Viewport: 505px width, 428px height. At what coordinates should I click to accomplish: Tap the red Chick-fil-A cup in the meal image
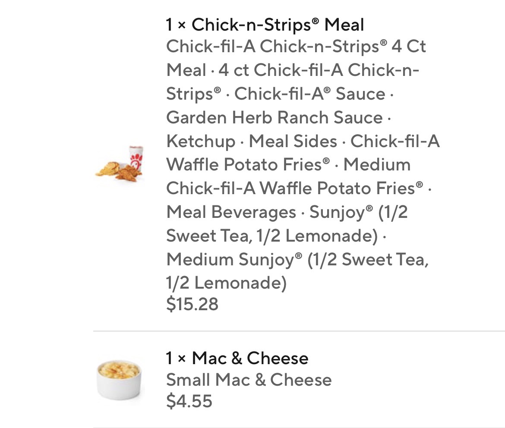pos(136,158)
